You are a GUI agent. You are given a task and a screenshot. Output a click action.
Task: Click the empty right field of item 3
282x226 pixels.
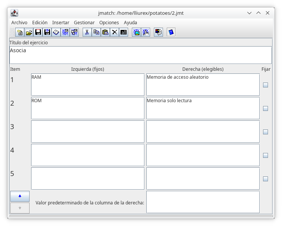point(203,131)
